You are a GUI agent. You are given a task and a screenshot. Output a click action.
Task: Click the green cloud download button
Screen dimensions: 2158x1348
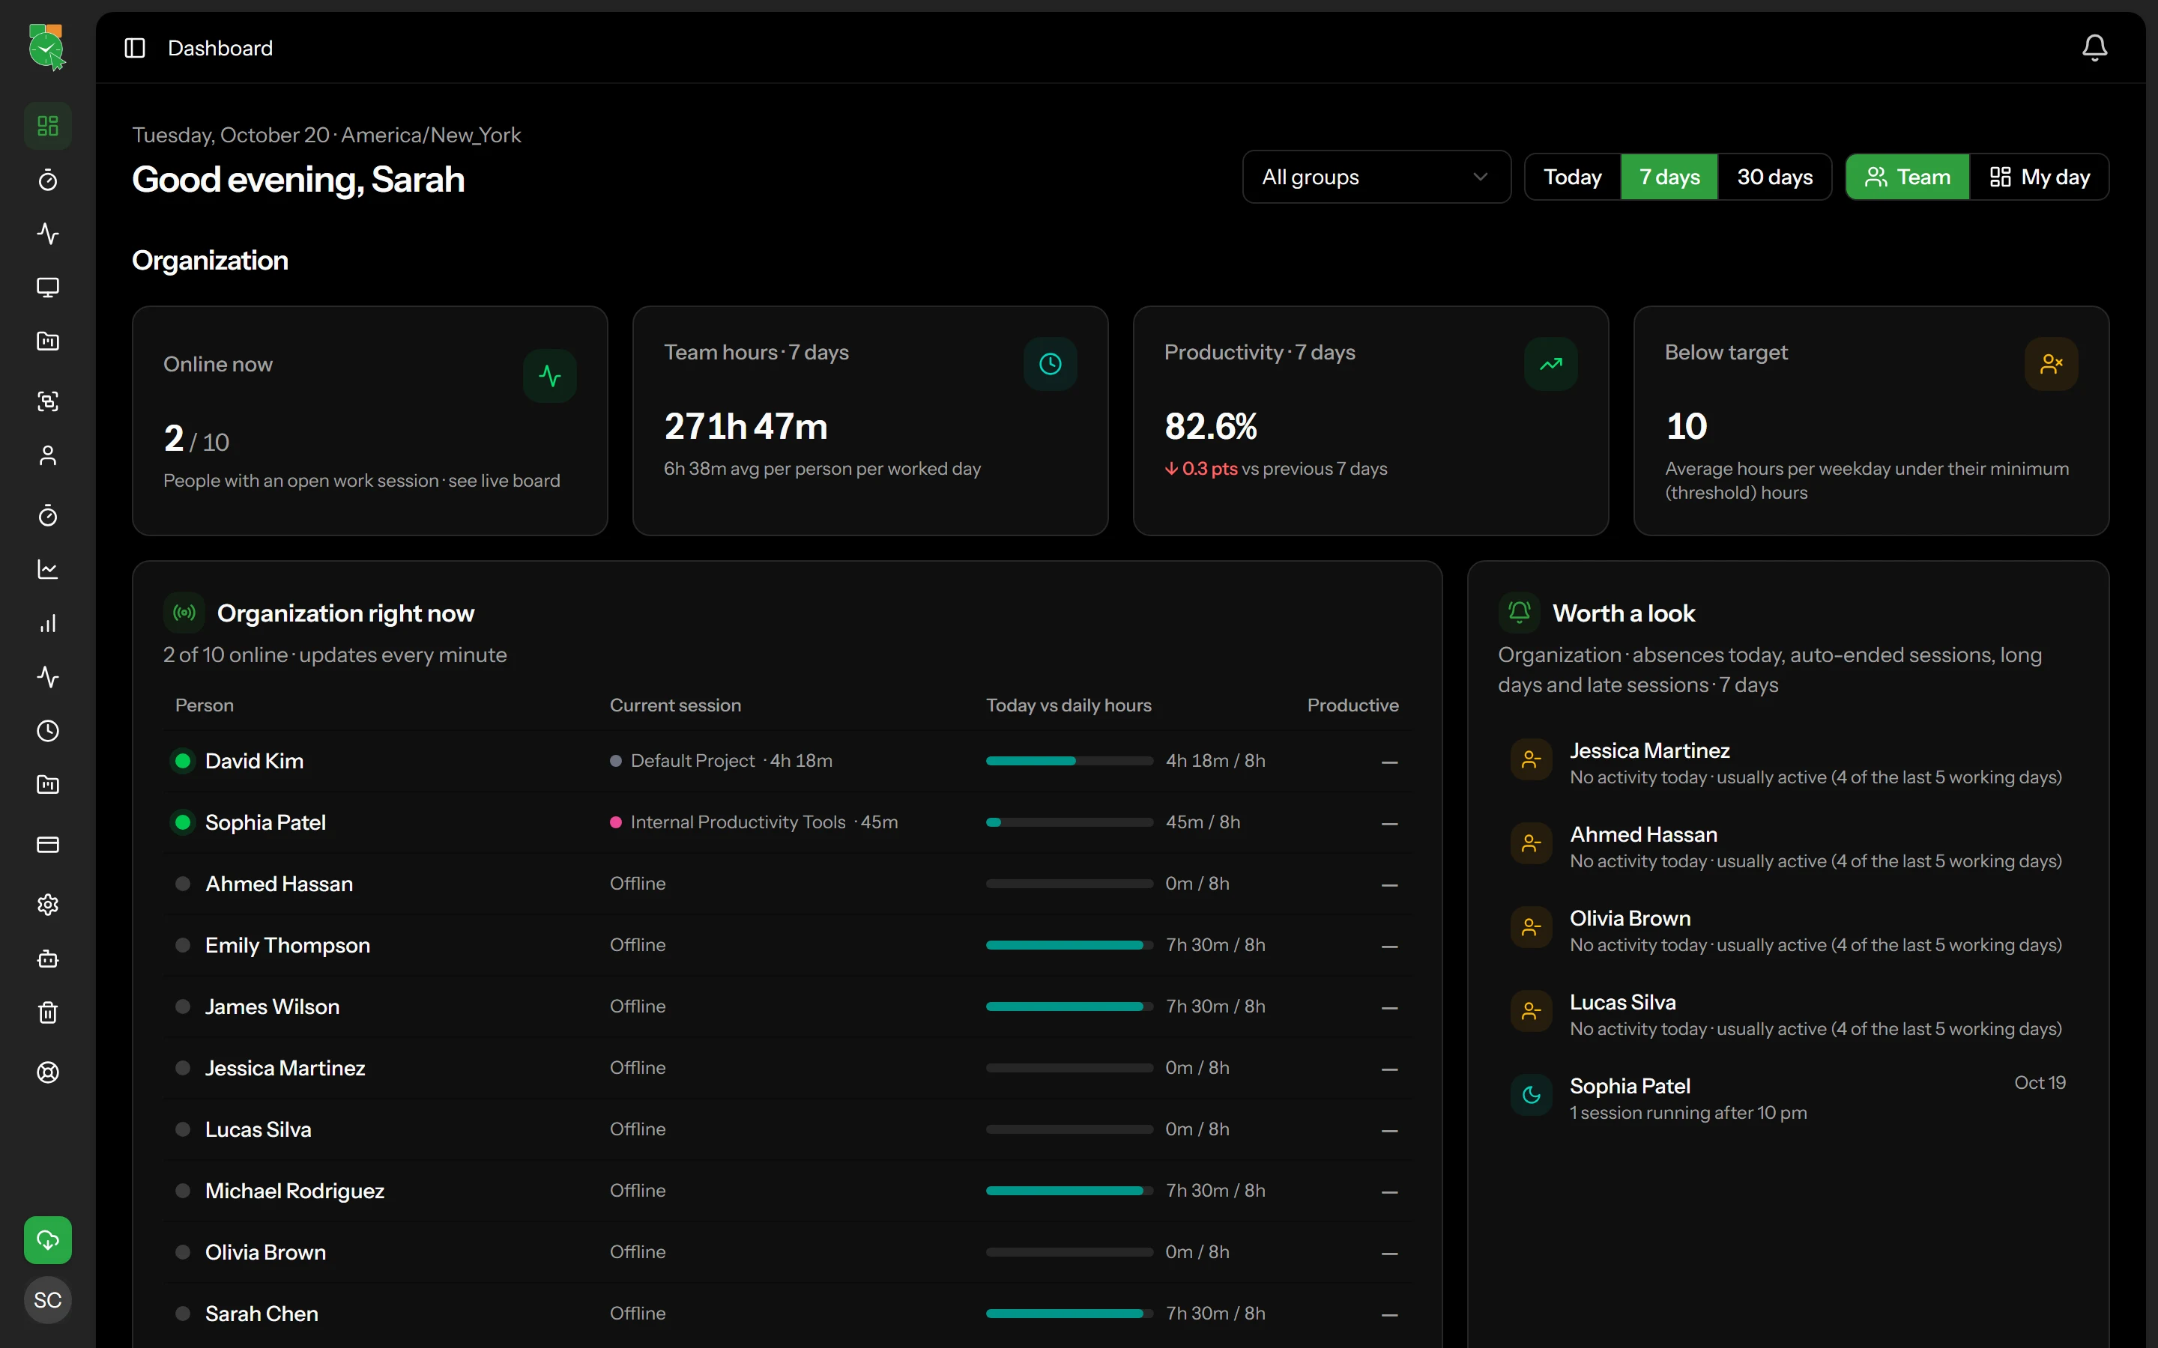click(47, 1240)
